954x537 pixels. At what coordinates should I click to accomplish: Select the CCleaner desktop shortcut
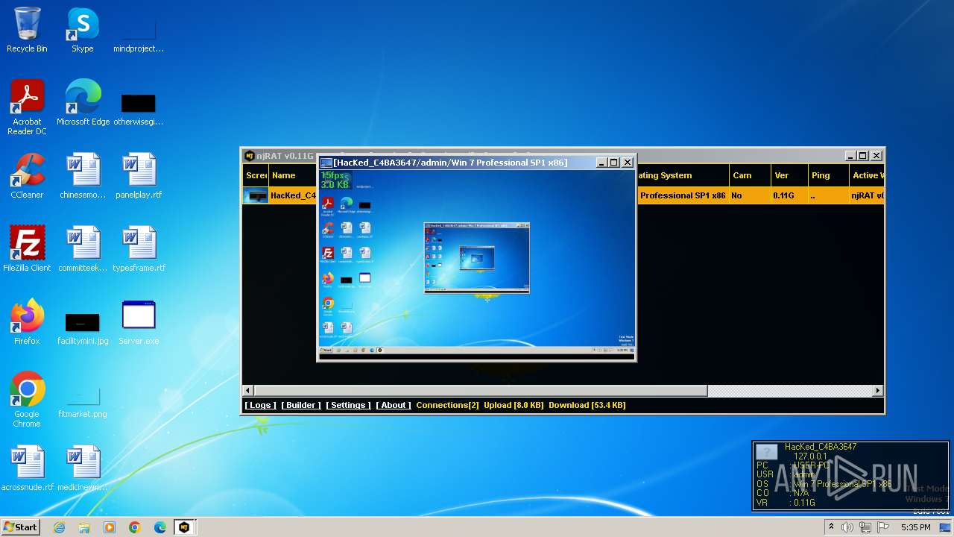(27, 176)
